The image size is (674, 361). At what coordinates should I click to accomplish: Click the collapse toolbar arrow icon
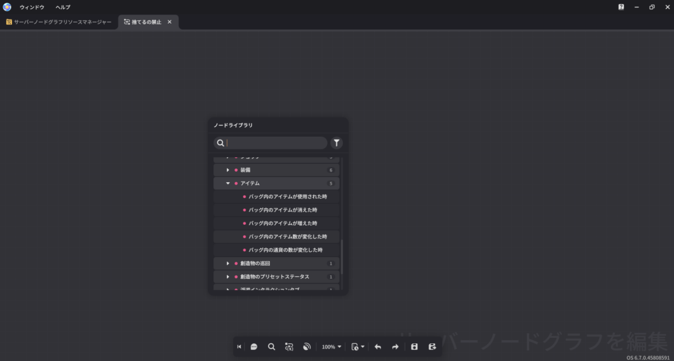(x=239, y=347)
